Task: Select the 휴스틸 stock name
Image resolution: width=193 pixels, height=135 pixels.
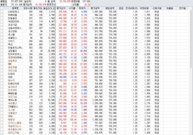Action: (11, 34)
